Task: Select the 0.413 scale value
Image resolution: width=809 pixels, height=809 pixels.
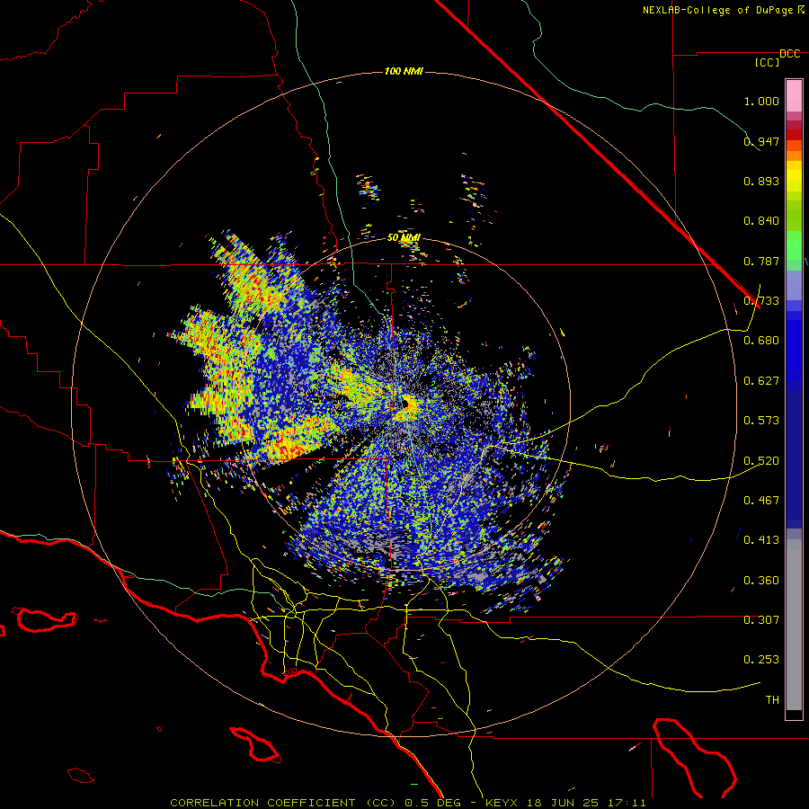Action: tap(761, 540)
